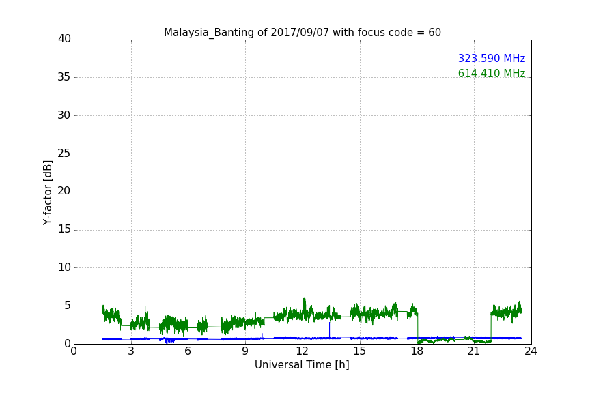Click the 'Y-factor [dB]' axis label
The height and width of the screenshot is (393, 590).
(47, 192)
